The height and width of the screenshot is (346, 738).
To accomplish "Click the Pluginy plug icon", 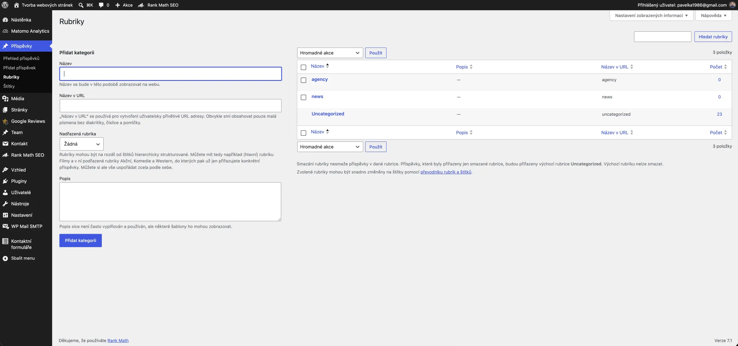I will [x=5, y=181].
